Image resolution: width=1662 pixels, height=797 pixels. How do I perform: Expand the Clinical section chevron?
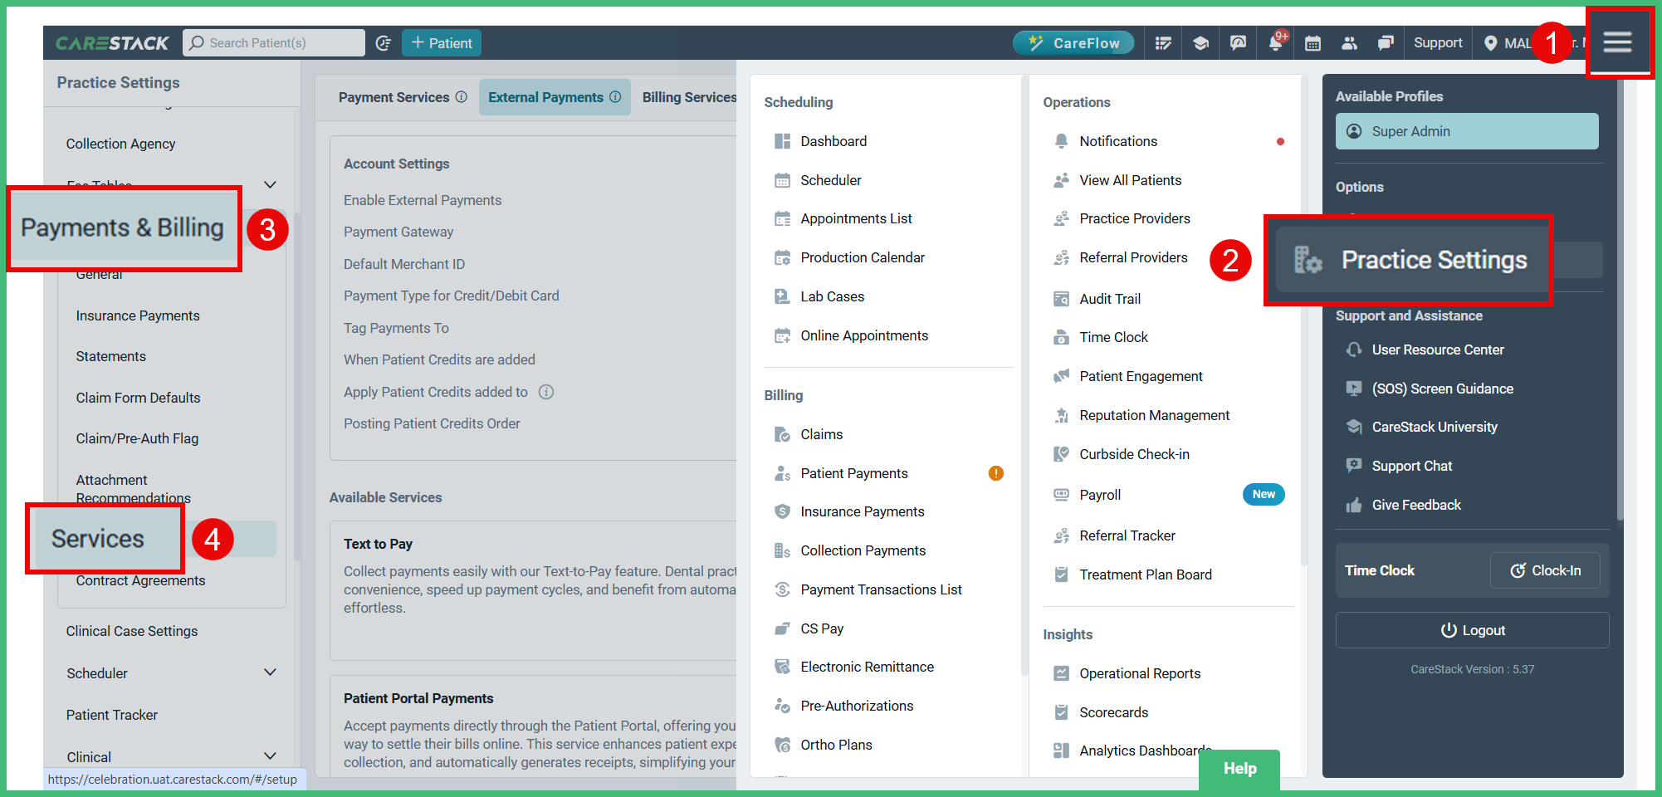tap(270, 756)
